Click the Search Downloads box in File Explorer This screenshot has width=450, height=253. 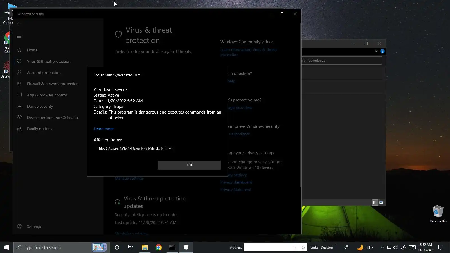pyautogui.click(x=342, y=60)
